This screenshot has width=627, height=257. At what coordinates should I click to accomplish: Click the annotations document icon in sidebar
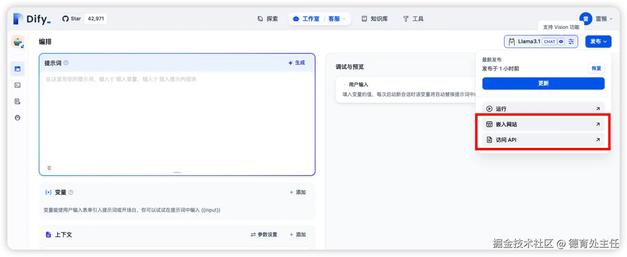(x=17, y=101)
